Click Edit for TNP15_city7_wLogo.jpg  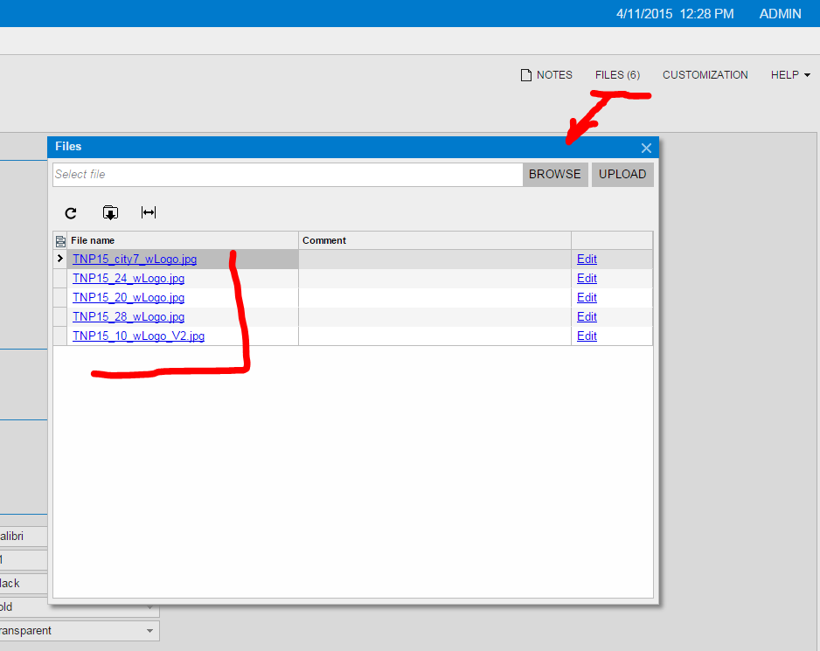pos(587,259)
